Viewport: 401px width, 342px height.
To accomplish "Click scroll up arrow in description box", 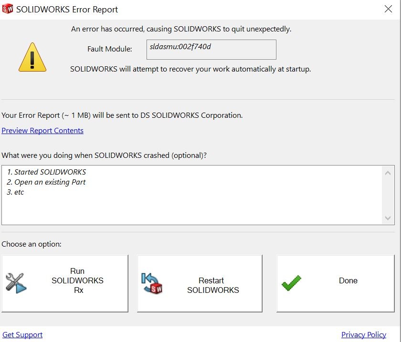I will pos(389,173).
